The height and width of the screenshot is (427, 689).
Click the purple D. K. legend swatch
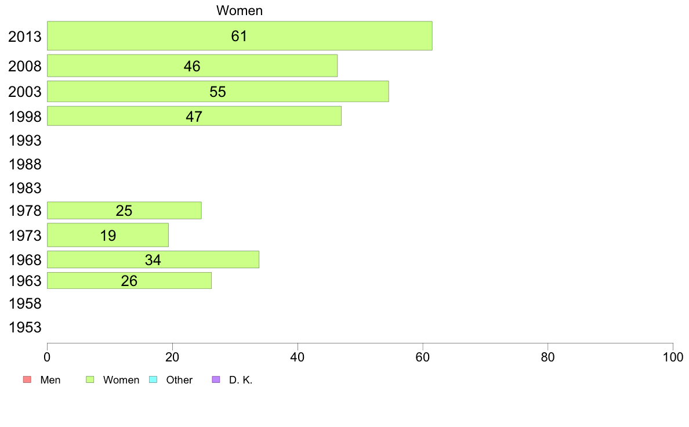tap(216, 379)
